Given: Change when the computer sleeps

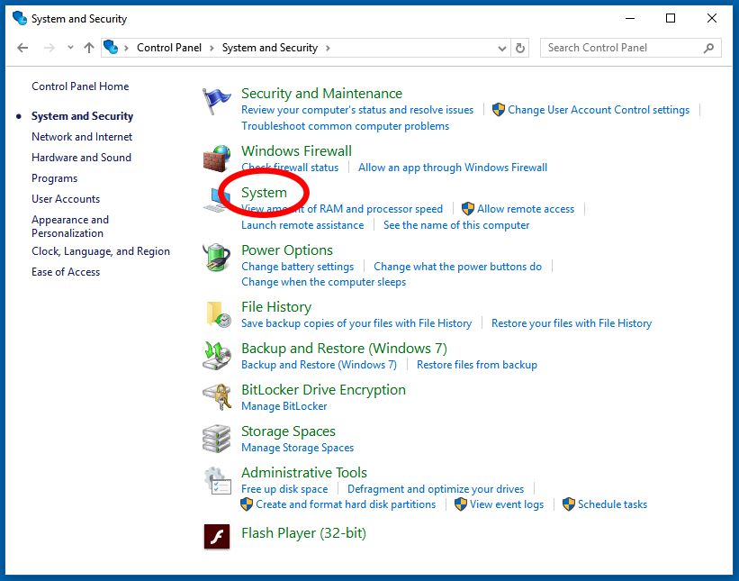Looking at the screenshot, I should 324,282.
